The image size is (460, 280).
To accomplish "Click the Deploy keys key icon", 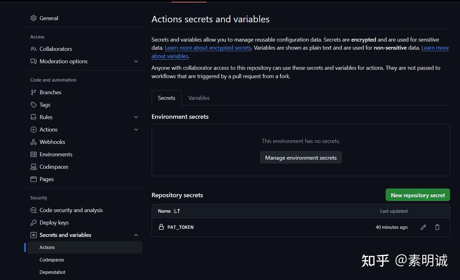I will click(x=34, y=223).
